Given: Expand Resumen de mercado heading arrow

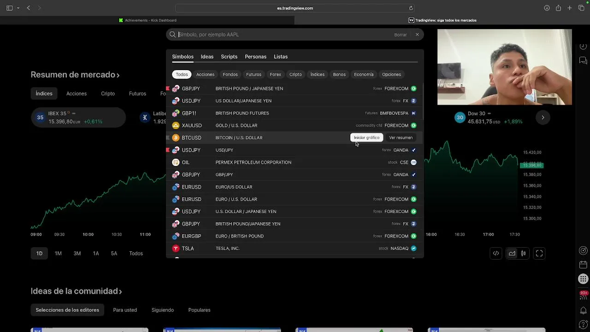Looking at the screenshot, I should 118,75.
